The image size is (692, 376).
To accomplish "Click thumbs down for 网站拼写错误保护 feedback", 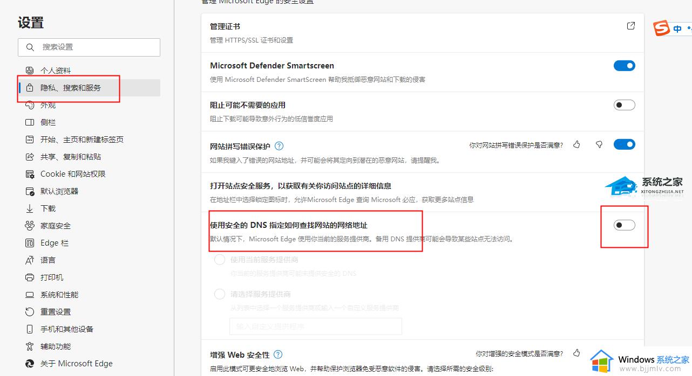I will (x=599, y=144).
